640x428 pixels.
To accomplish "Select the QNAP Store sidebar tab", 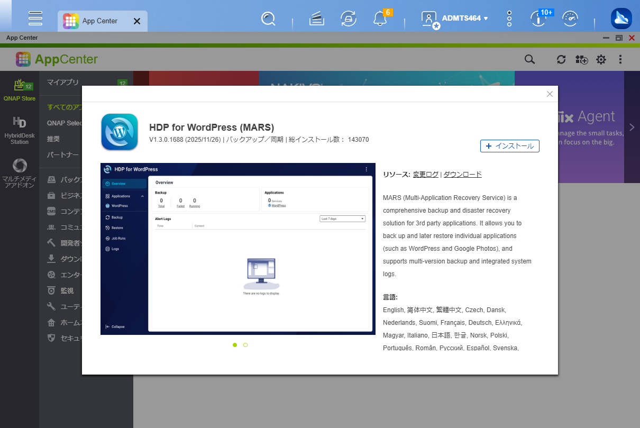I will [x=20, y=90].
